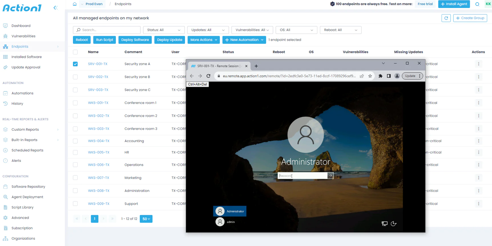Click the endpoints Search field

point(107,30)
